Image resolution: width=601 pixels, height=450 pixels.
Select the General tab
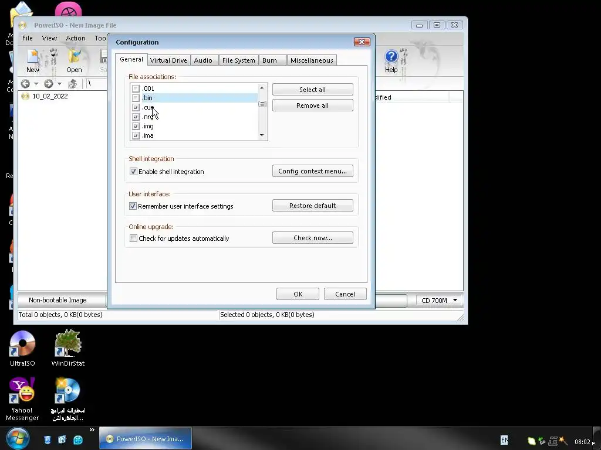[131, 59]
